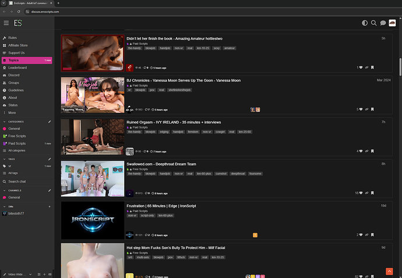
Task: Edit Tags with pencil icon
Action: 50,159
